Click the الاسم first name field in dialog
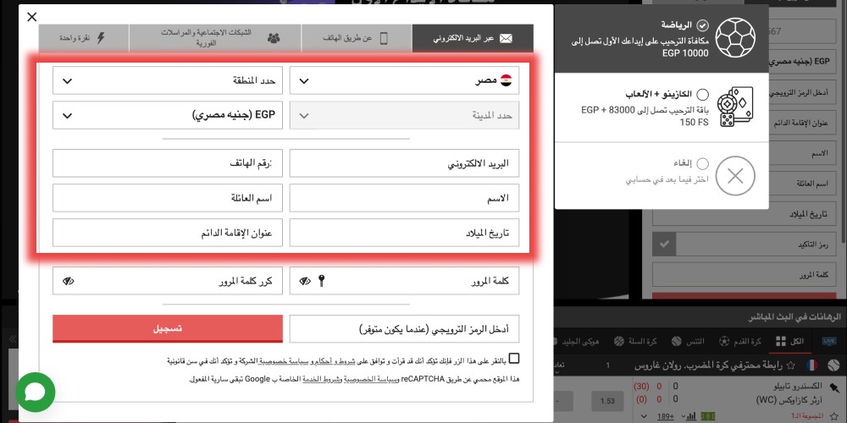Image resolution: width=847 pixels, height=423 pixels. point(404,198)
